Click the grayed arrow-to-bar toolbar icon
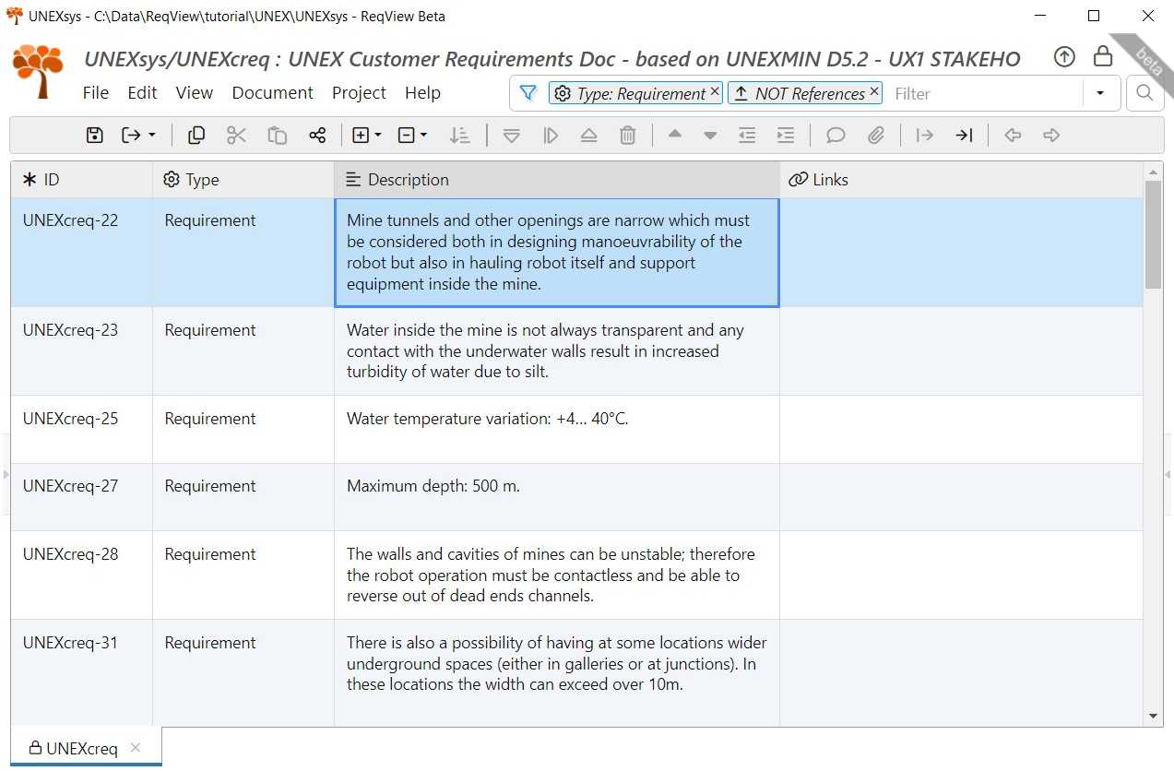 coord(925,136)
